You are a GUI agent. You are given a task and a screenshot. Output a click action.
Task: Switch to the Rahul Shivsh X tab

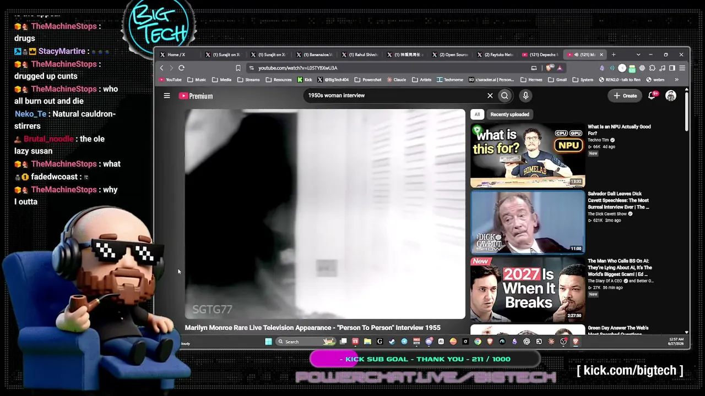(359, 54)
